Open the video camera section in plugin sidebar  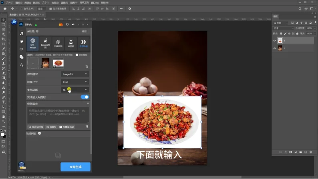click(22, 49)
